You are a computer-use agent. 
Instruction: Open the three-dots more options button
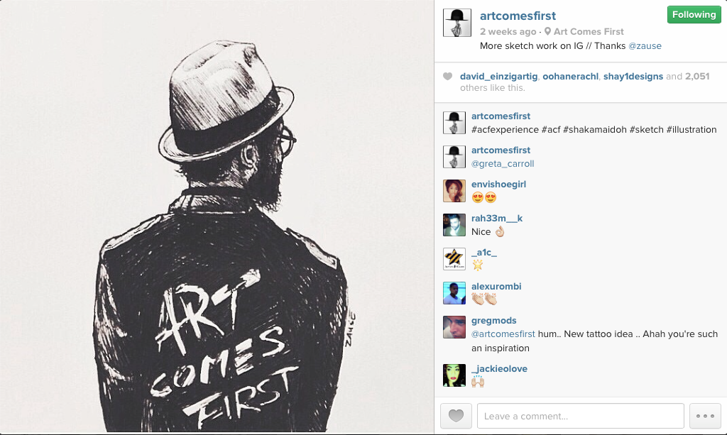pyautogui.click(x=705, y=416)
